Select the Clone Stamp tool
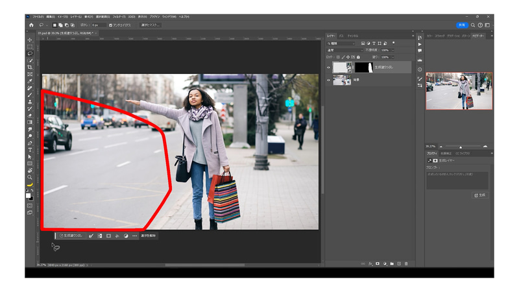 tap(30, 102)
